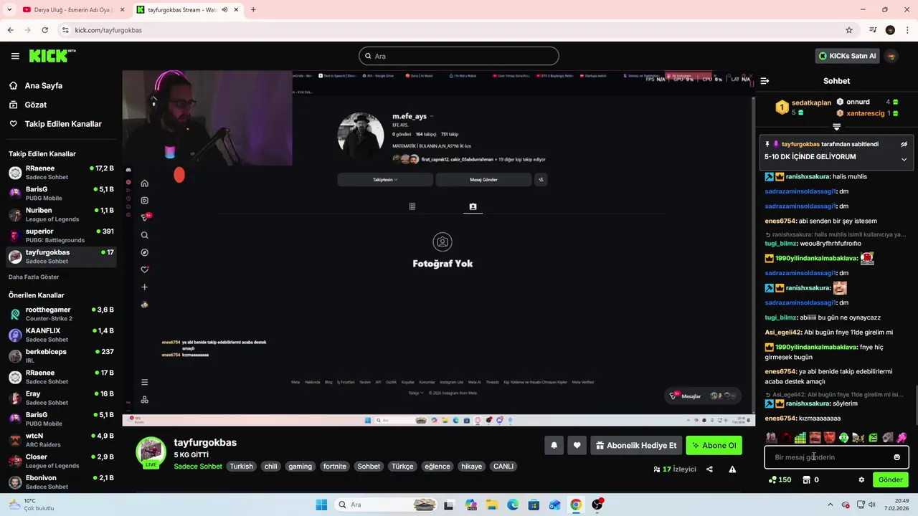Open the Kick hamburger menu
This screenshot has height=516, width=918.
(x=15, y=56)
